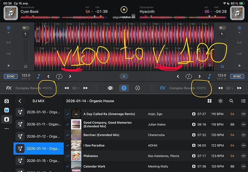Open right deck key 8B dropdown

click(208, 11)
